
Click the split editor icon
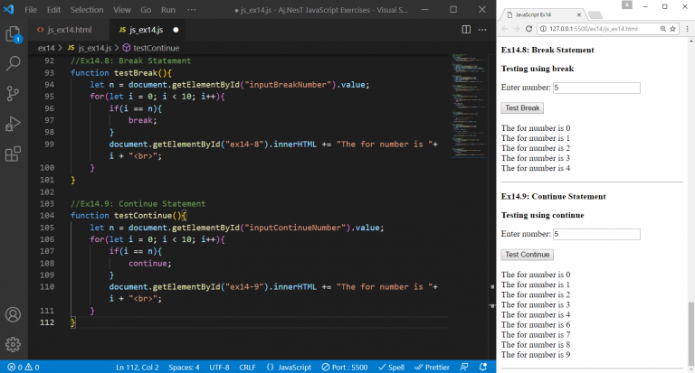(x=467, y=29)
